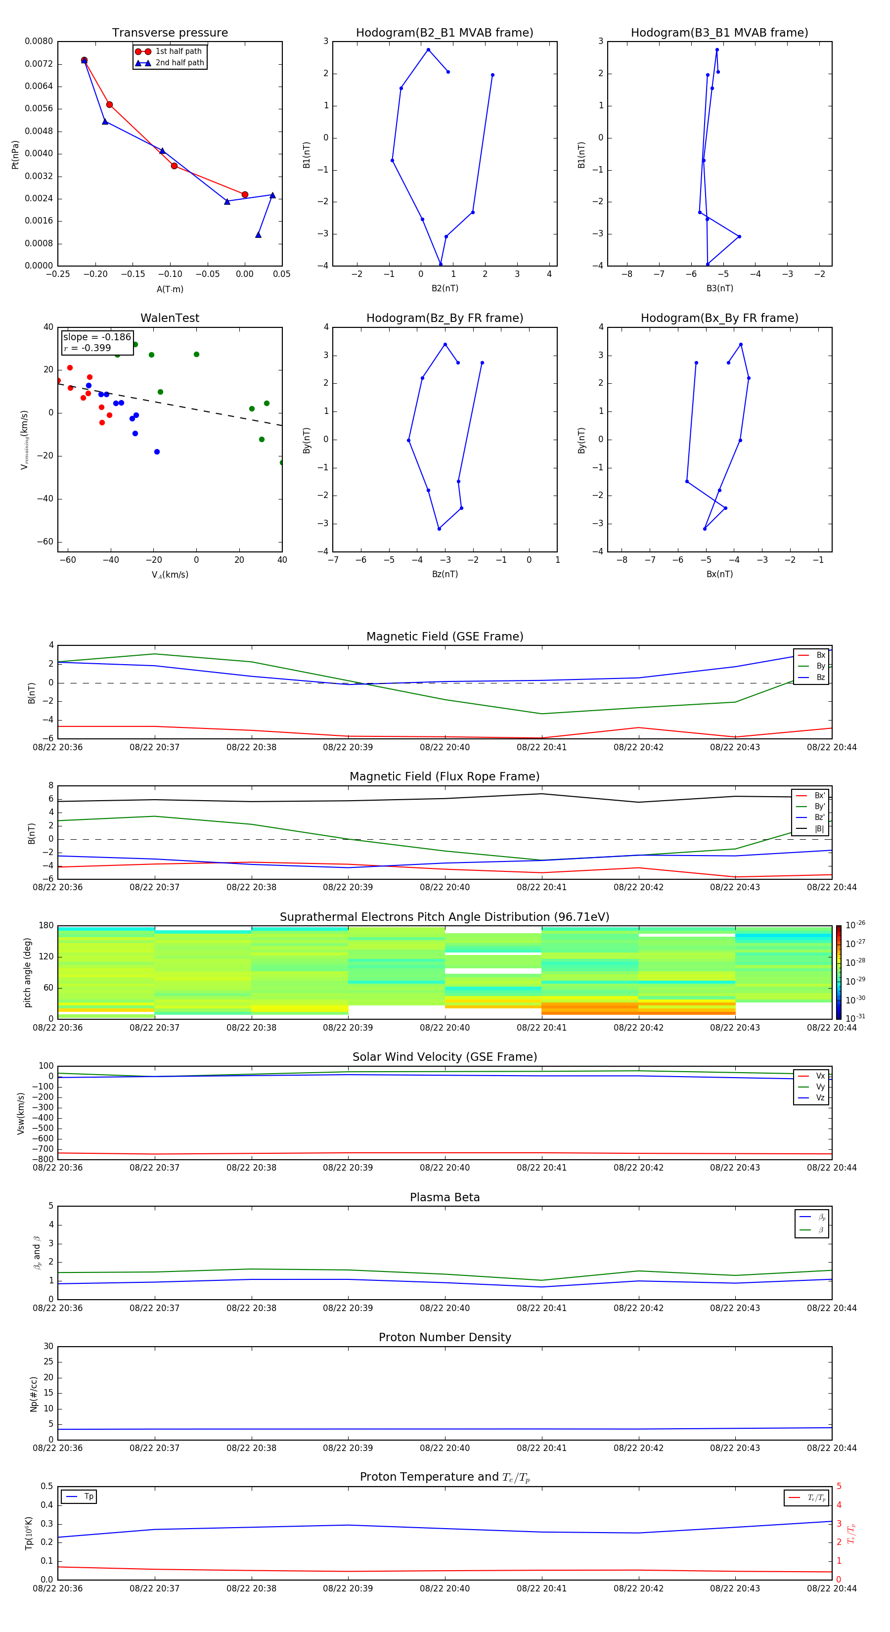Click the "B3(nT)" x-axis label
890x1632 pixels.
pyautogui.click(x=719, y=288)
